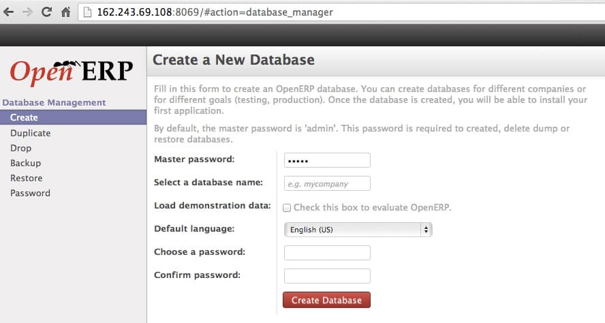This screenshot has width=605, height=323.
Task: Open the Default language dropdown
Action: 358,230
